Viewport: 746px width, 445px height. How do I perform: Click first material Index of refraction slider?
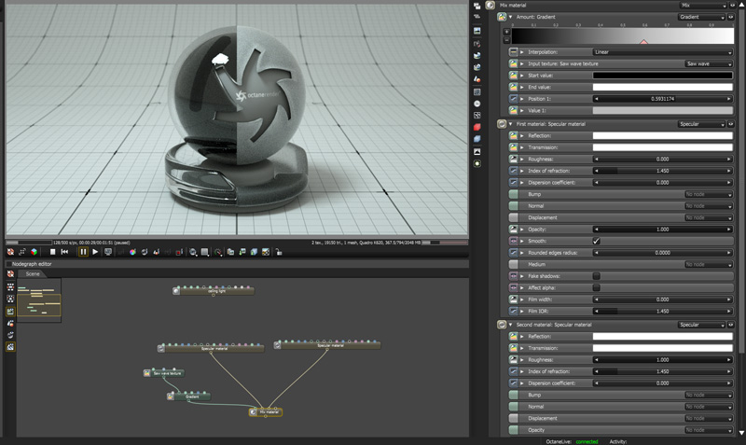[662, 171]
